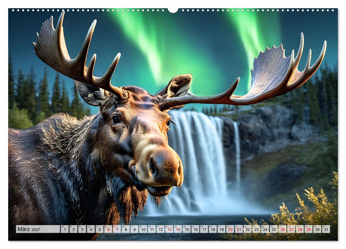Click the moose and aurora calendar photo
The height and width of the screenshot is (249, 346).
click(173, 124)
